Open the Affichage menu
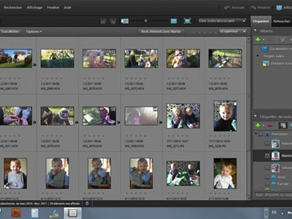 point(35,8)
